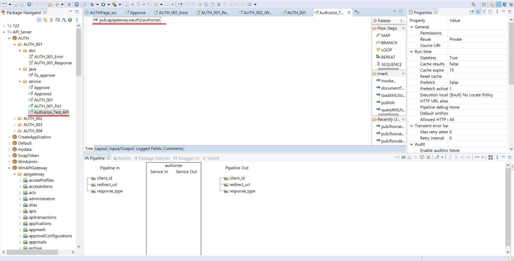Collapse the General section in Properties
Viewport: 514px width, 261px height.
(x=412, y=27)
